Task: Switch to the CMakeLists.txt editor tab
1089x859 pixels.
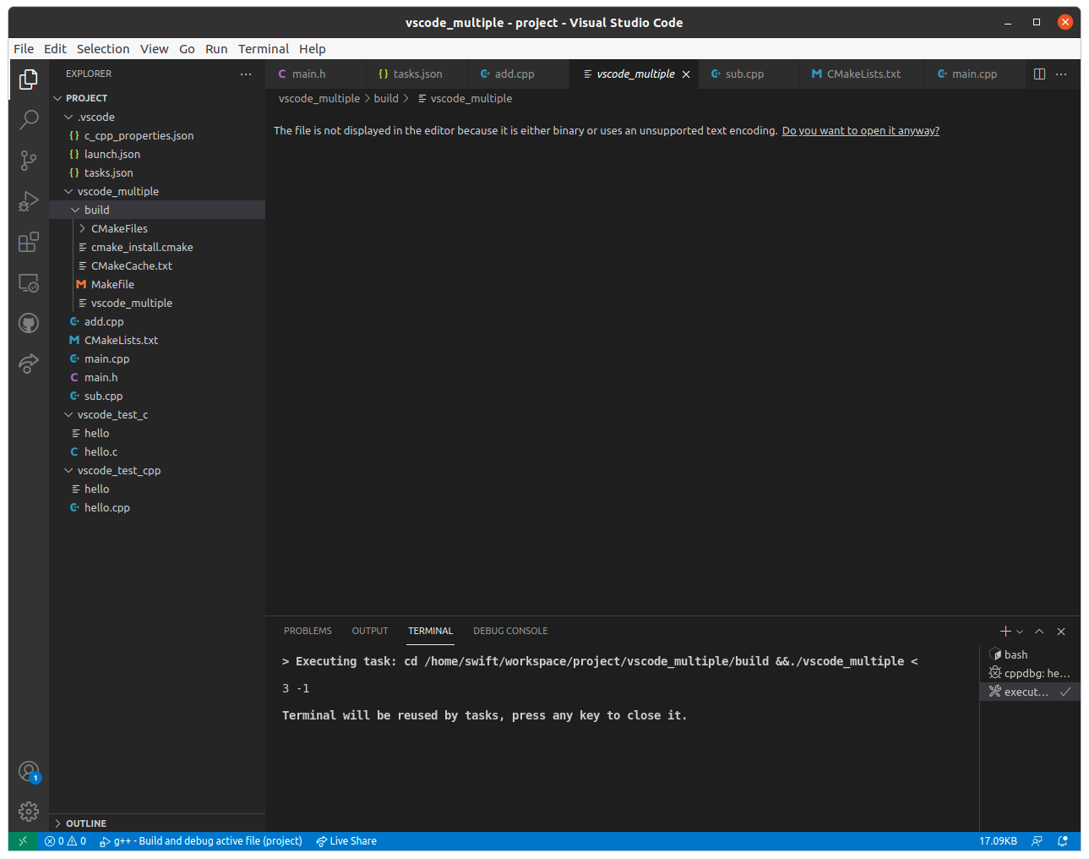Action: 862,74
